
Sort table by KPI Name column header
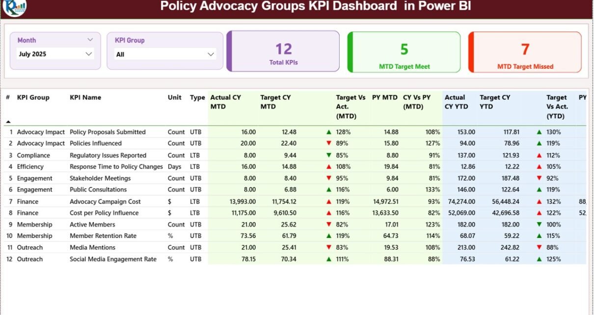[85, 98]
